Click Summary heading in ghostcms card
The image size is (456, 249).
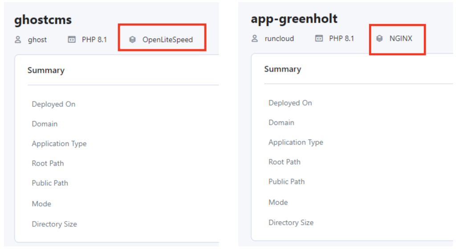(x=46, y=70)
